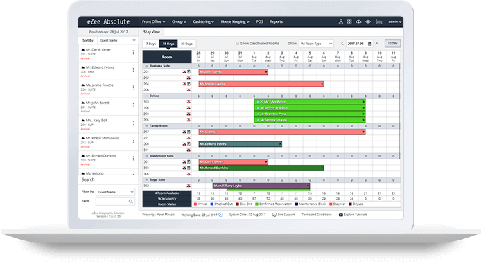Open Mr. Ronald Dunkins reservation bar
The width and height of the screenshot is (481, 264).
[x=261, y=168]
